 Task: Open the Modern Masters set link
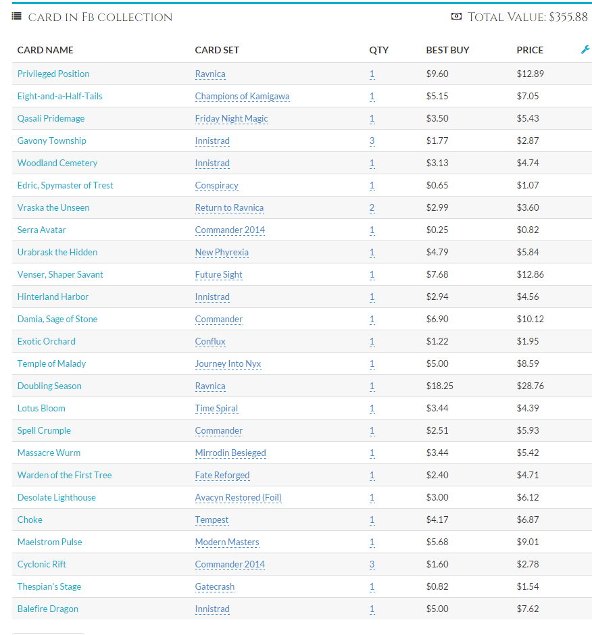click(227, 542)
